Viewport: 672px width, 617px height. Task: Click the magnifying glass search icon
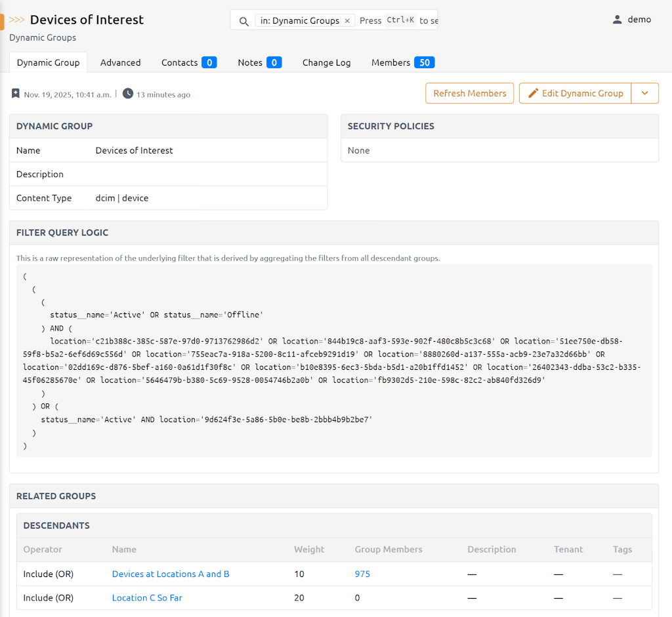(x=243, y=21)
